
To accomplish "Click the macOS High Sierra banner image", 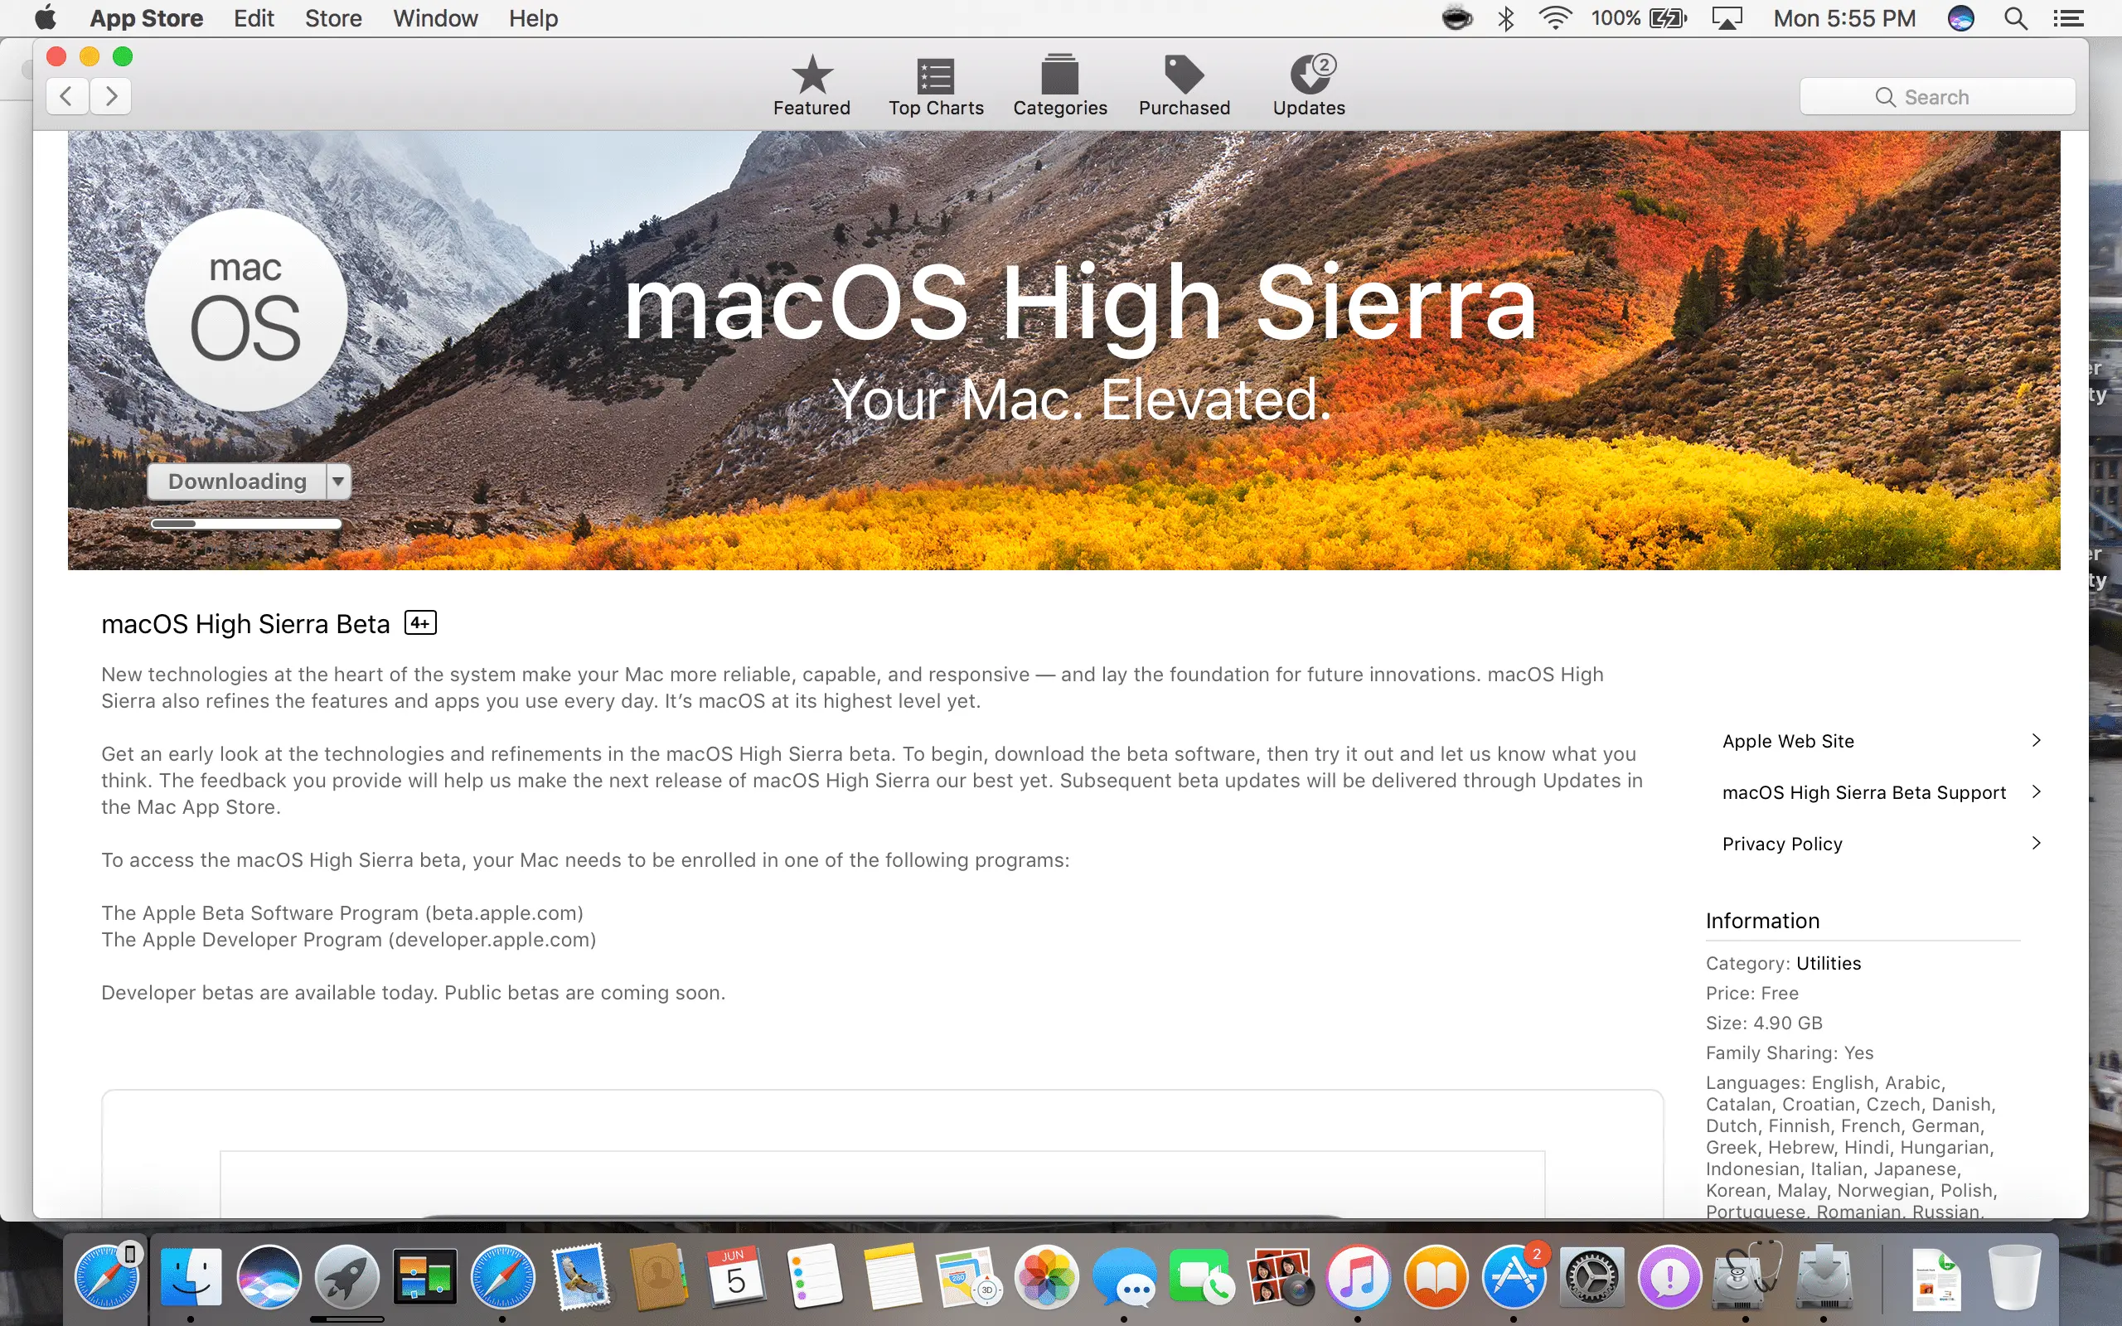I will point(1063,351).
